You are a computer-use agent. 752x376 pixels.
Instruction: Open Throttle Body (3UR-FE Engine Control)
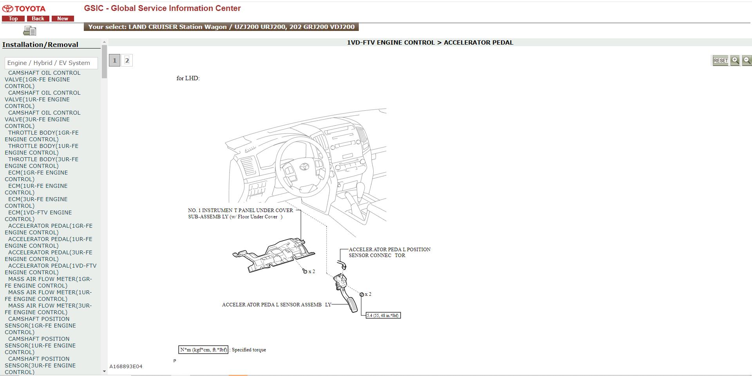point(42,162)
